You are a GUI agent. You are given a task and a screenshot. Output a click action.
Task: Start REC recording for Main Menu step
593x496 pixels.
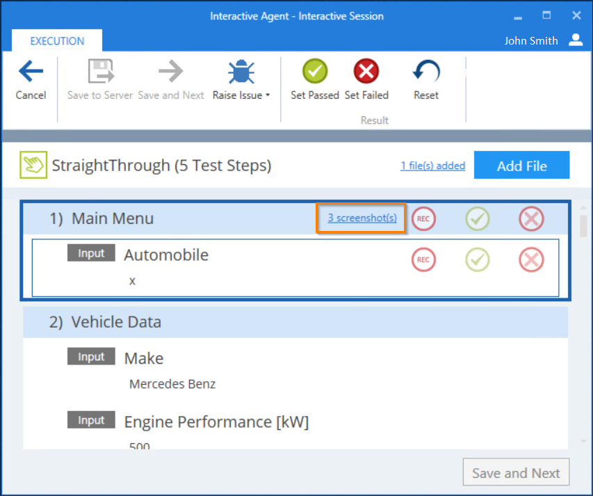(423, 218)
